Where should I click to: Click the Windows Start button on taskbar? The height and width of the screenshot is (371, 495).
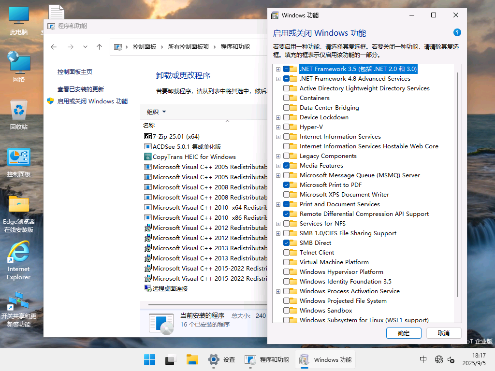pyautogui.click(x=150, y=359)
